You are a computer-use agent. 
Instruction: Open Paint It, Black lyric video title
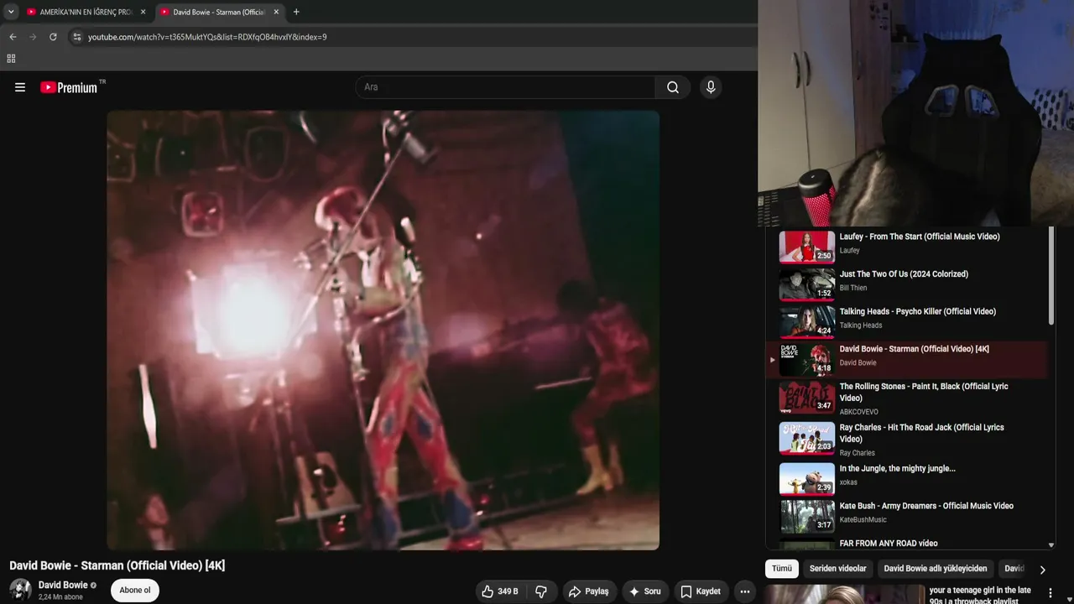coord(924,393)
